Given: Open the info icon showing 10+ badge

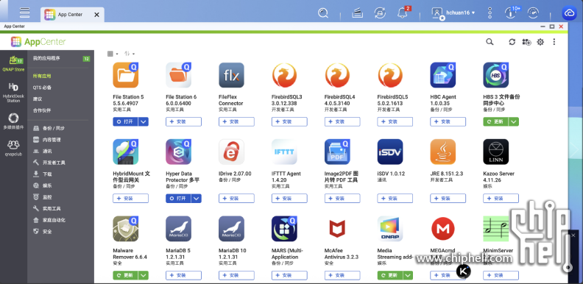Looking at the screenshot, I should pos(512,13).
